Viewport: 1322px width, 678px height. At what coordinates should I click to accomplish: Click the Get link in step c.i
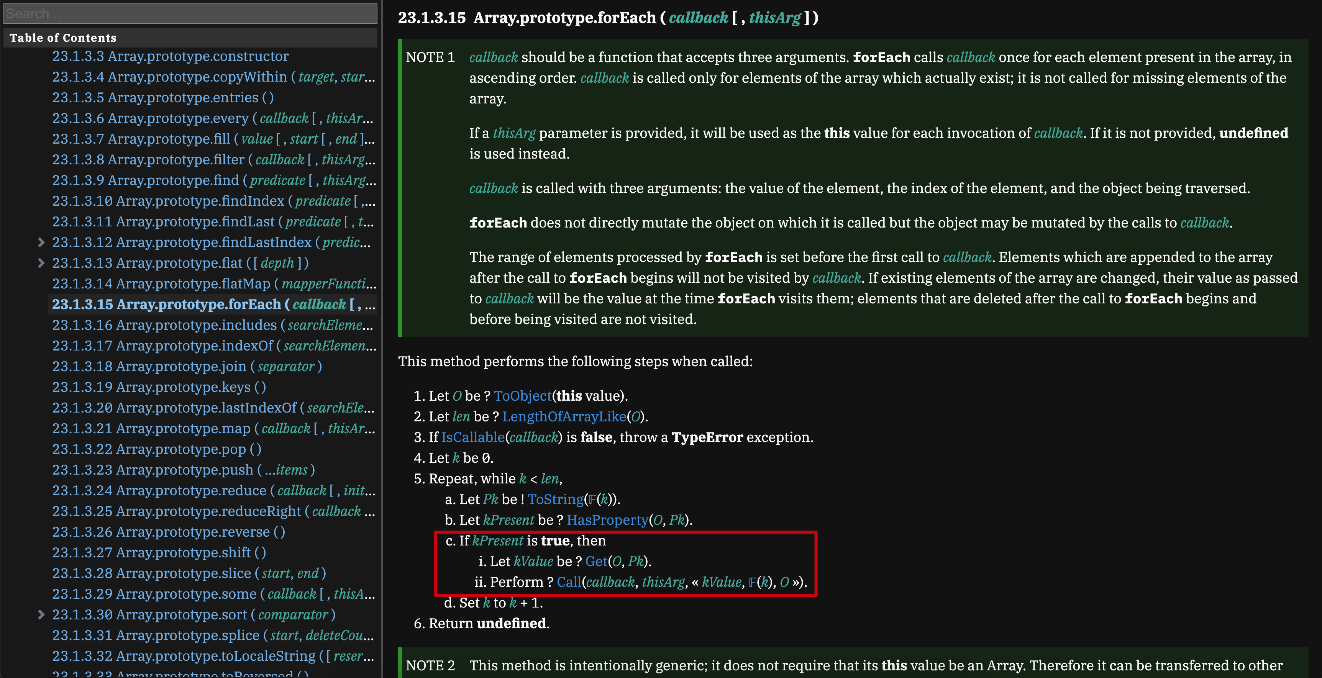(596, 562)
